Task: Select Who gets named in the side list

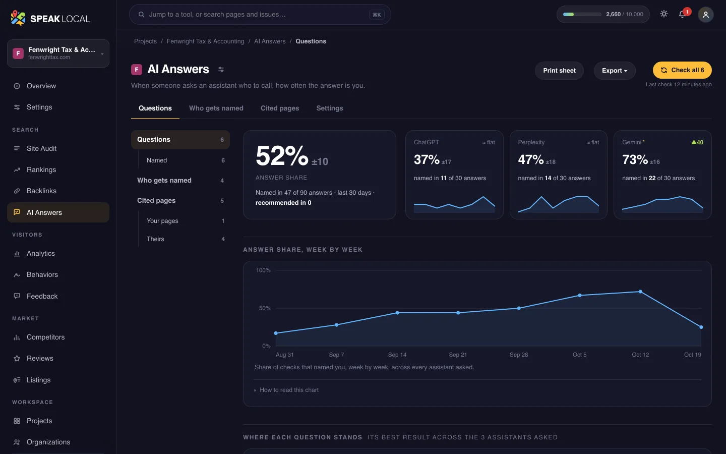Action: coord(180,181)
